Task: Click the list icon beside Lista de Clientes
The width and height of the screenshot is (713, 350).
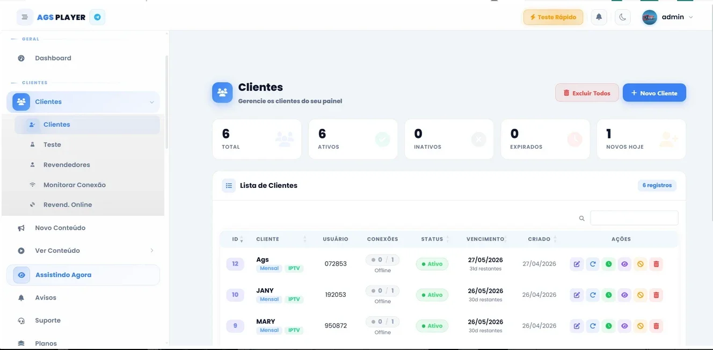Action: click(x=229, y=186)
